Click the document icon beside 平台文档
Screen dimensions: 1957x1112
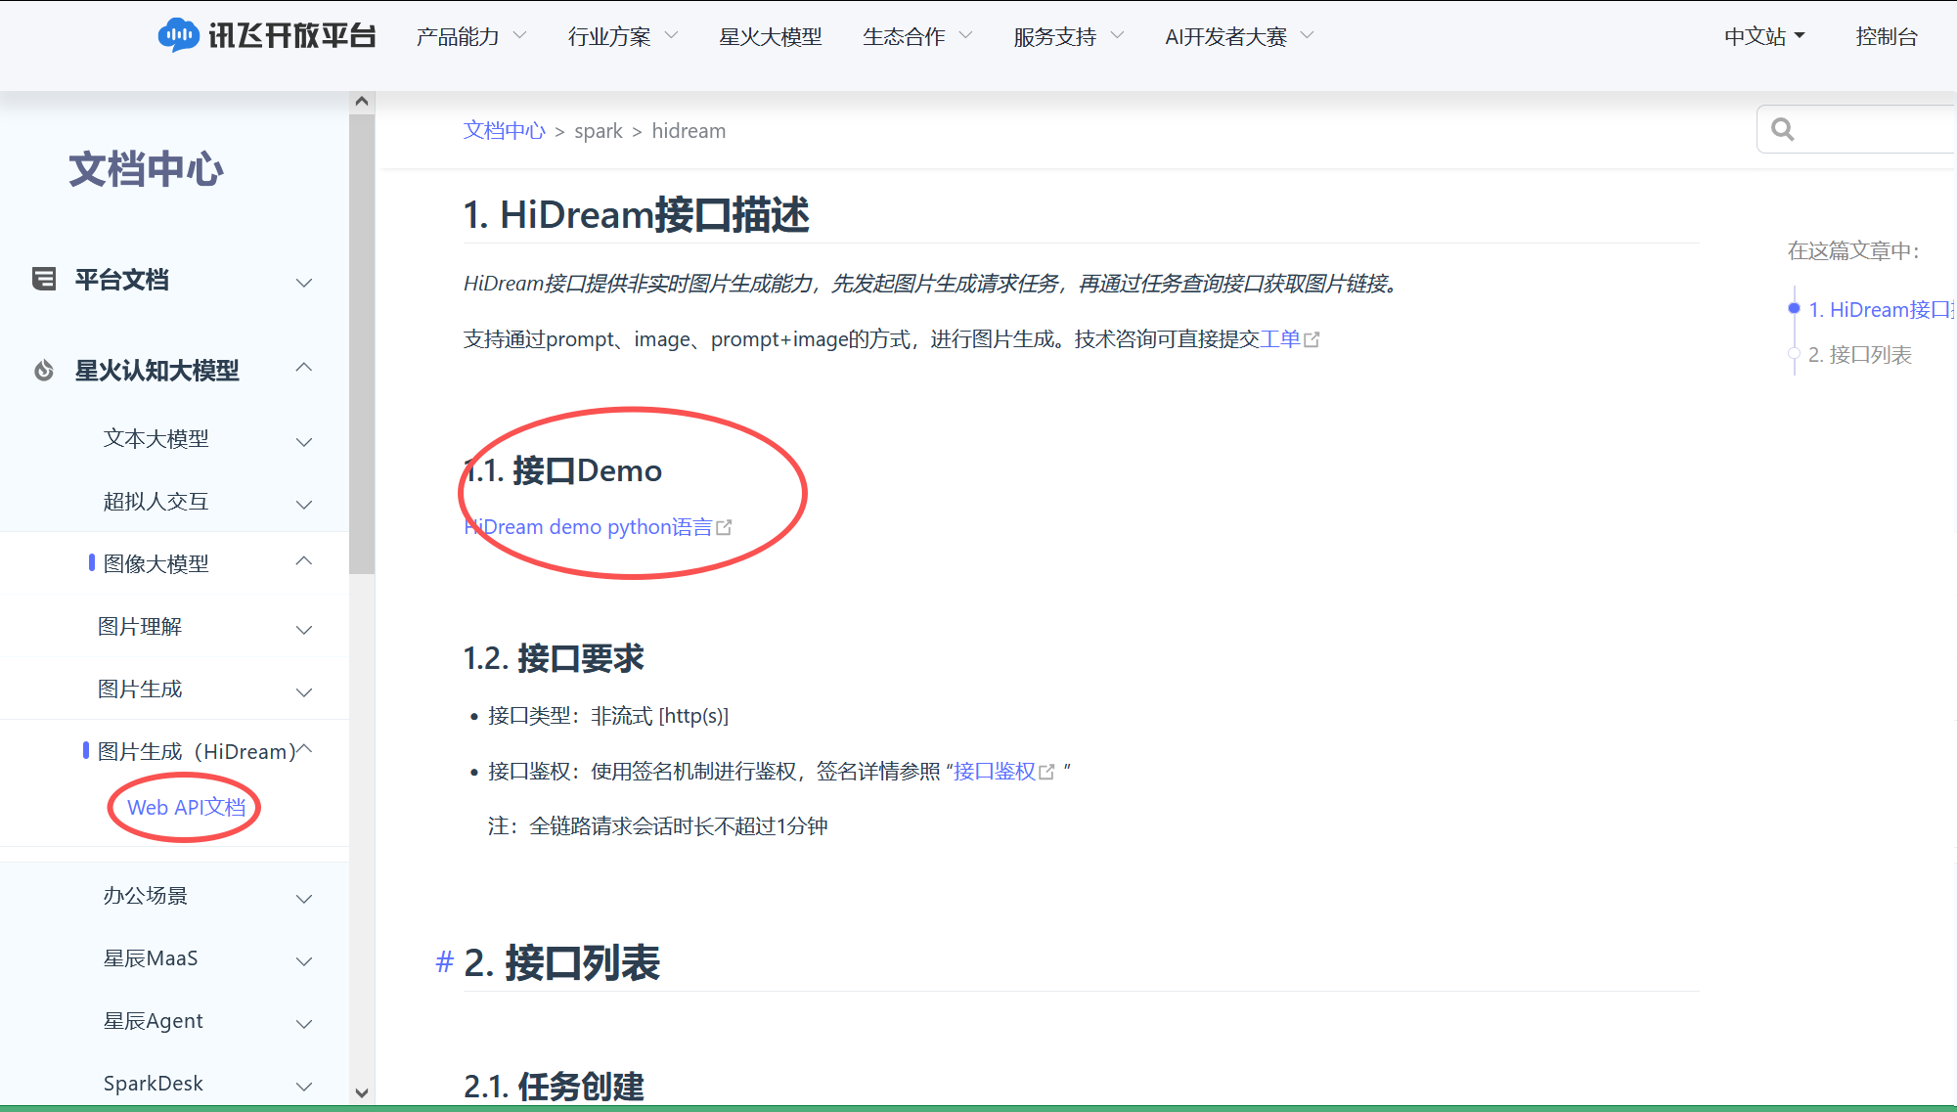(43, 280)
